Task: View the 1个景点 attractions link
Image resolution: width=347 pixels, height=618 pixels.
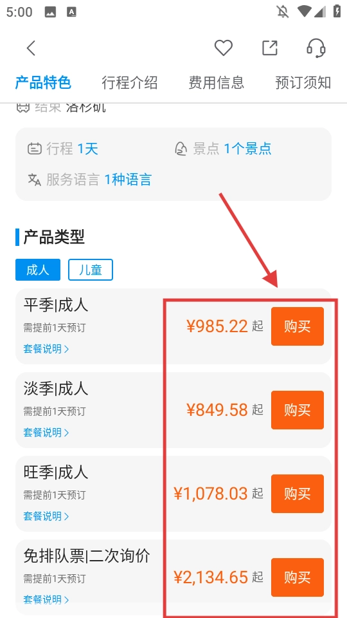Action: (248, 149)
